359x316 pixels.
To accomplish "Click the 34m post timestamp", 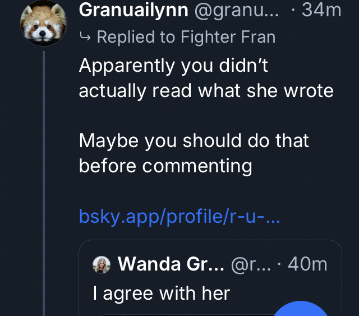I will [321, 10].
